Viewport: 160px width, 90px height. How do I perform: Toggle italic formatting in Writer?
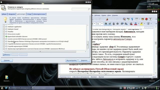click(x=110, y=24)
